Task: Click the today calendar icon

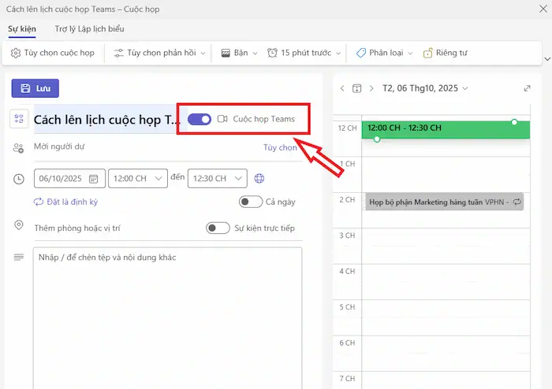Action: pyautogui.click(x=356, y=88)
